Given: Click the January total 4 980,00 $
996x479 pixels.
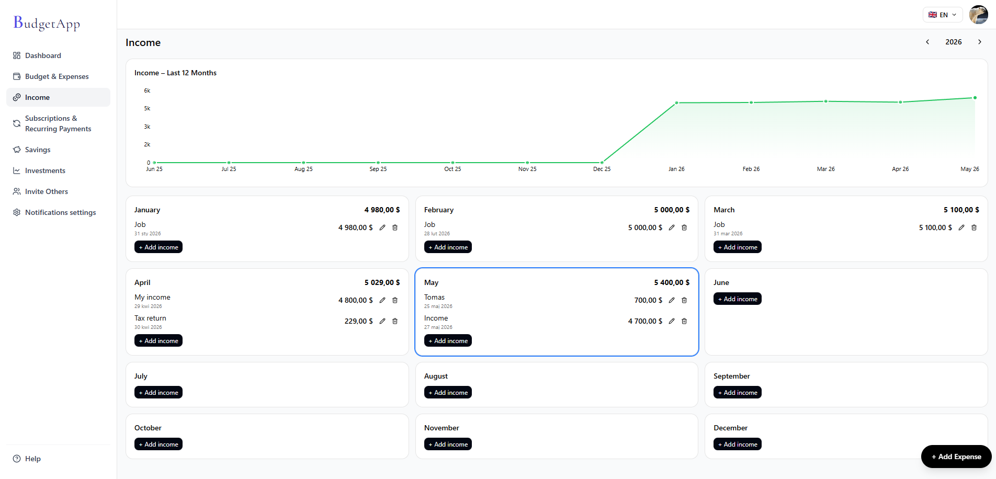Looking at the screenshot, I should click(382, 210).
